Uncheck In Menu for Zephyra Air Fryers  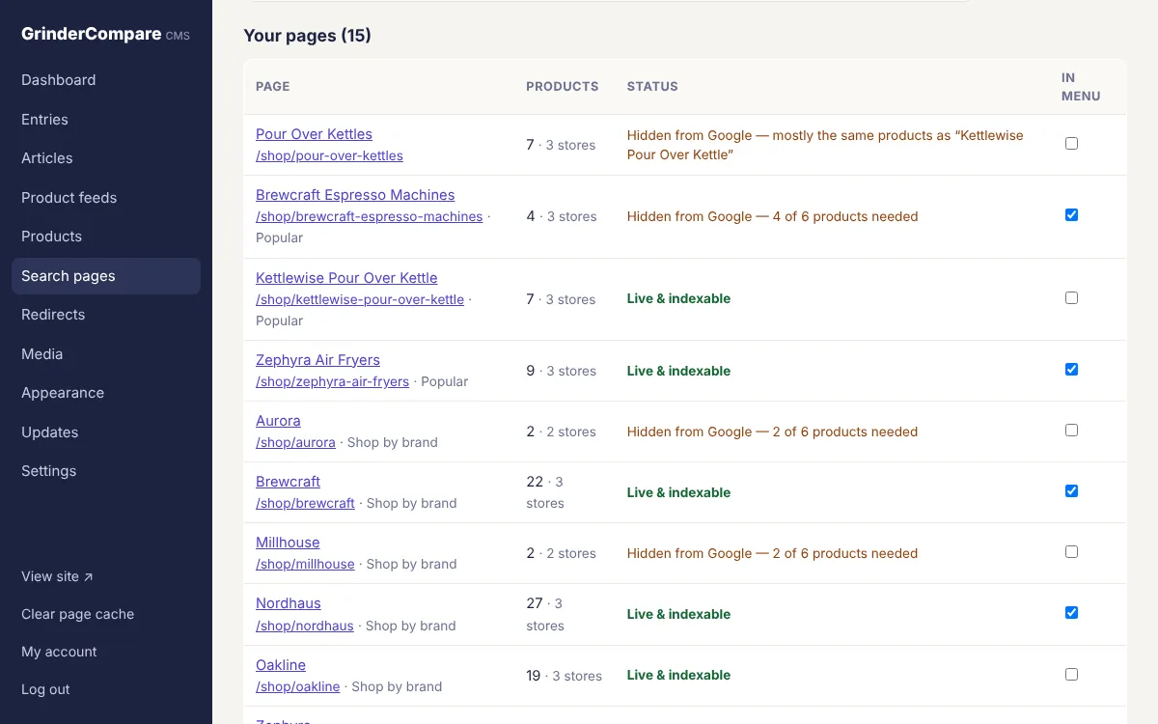point(1071,370)
